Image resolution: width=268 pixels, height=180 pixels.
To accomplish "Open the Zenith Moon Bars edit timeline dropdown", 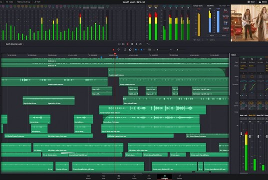I will [15, 44].
